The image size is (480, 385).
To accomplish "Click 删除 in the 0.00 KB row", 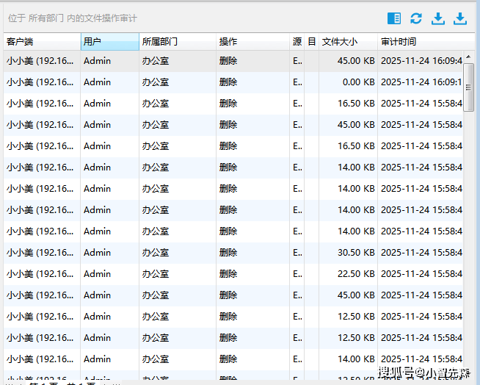I will click(228, 82).
